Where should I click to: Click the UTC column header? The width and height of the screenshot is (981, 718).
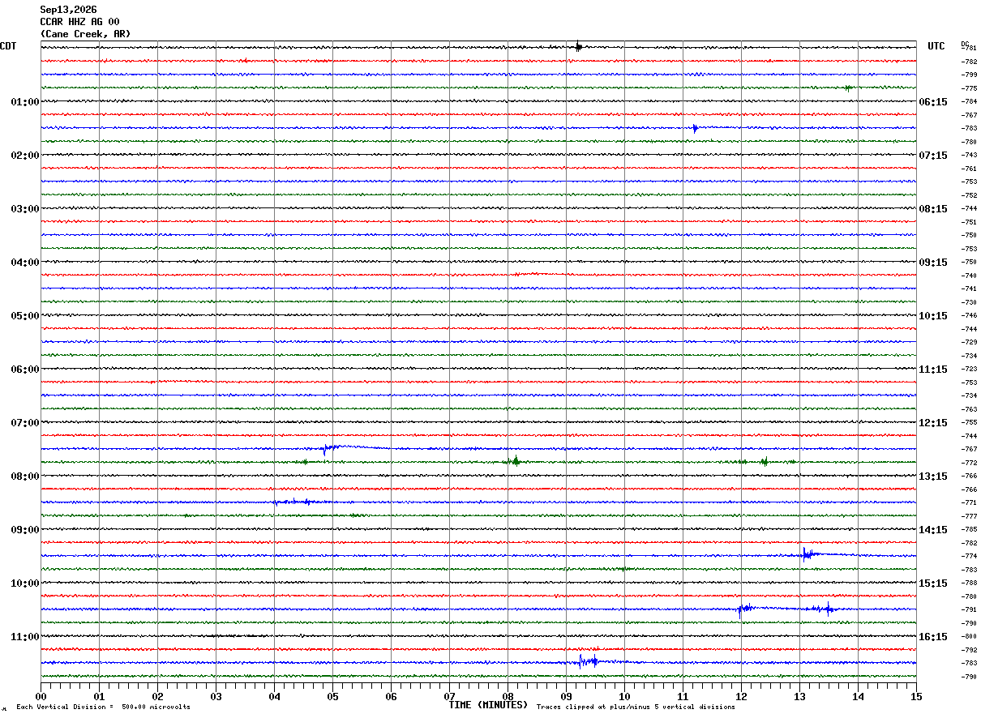click(936, 46)
